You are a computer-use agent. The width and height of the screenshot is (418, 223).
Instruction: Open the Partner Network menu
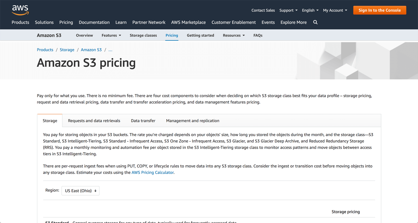pyautogui.click(x=149, y=22)
